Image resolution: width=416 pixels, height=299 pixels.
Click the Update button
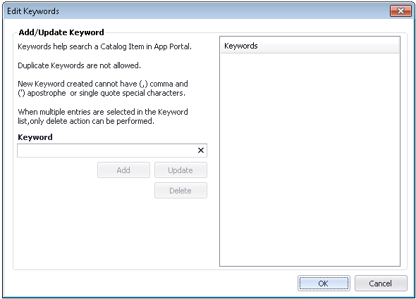tap(181, 170)
